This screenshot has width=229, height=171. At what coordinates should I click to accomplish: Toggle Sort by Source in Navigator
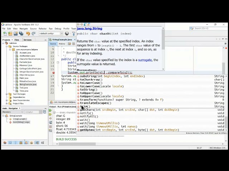(43, 142)
